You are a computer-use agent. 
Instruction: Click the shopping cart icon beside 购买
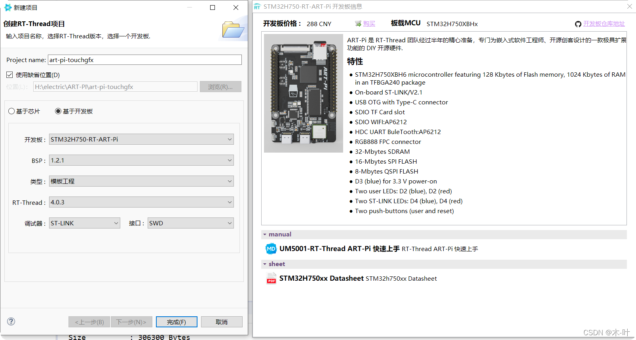point(358,24)
